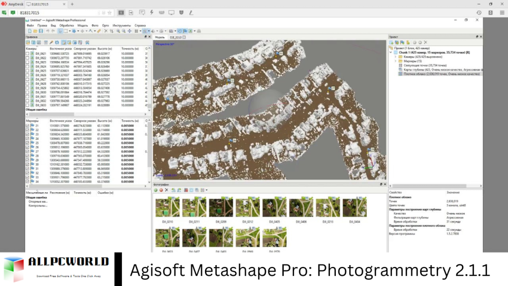Open the DJI_0210 photo thumbnail
508x286 pixels.
pyautogui.click(x=168, y=207)
